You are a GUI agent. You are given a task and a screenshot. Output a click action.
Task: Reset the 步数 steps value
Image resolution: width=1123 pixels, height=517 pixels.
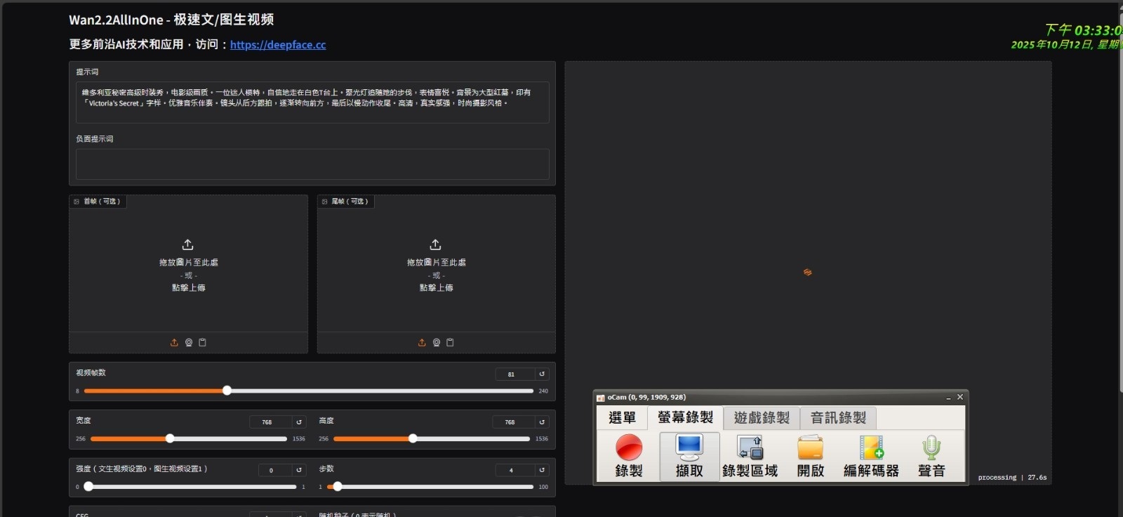[x=542, y=470]
